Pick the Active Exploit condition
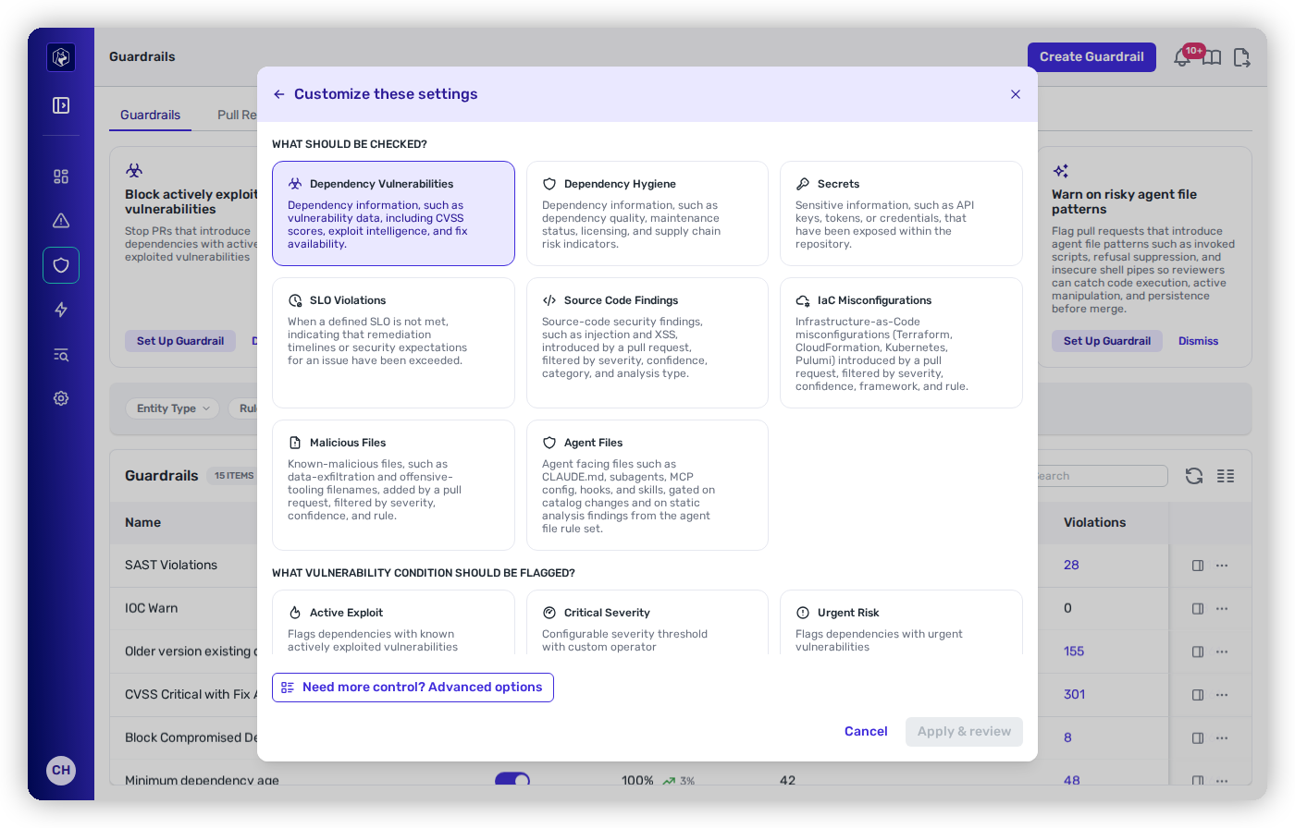1295x828 pixels. (393, 623)
